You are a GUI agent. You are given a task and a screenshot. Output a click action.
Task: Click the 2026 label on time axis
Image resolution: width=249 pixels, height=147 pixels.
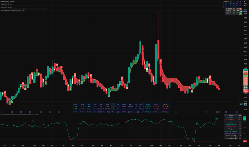pos(151,145)
